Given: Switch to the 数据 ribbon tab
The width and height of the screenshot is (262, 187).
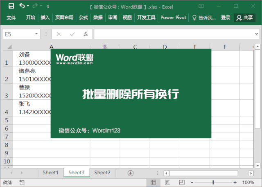Looking at the screenshot, I should click(x=98, y=18).
